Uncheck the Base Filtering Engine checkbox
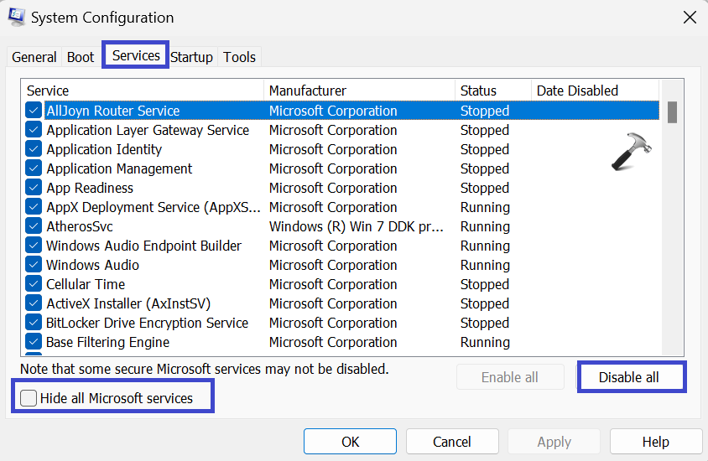708x461 pixels. click(34, 342)
